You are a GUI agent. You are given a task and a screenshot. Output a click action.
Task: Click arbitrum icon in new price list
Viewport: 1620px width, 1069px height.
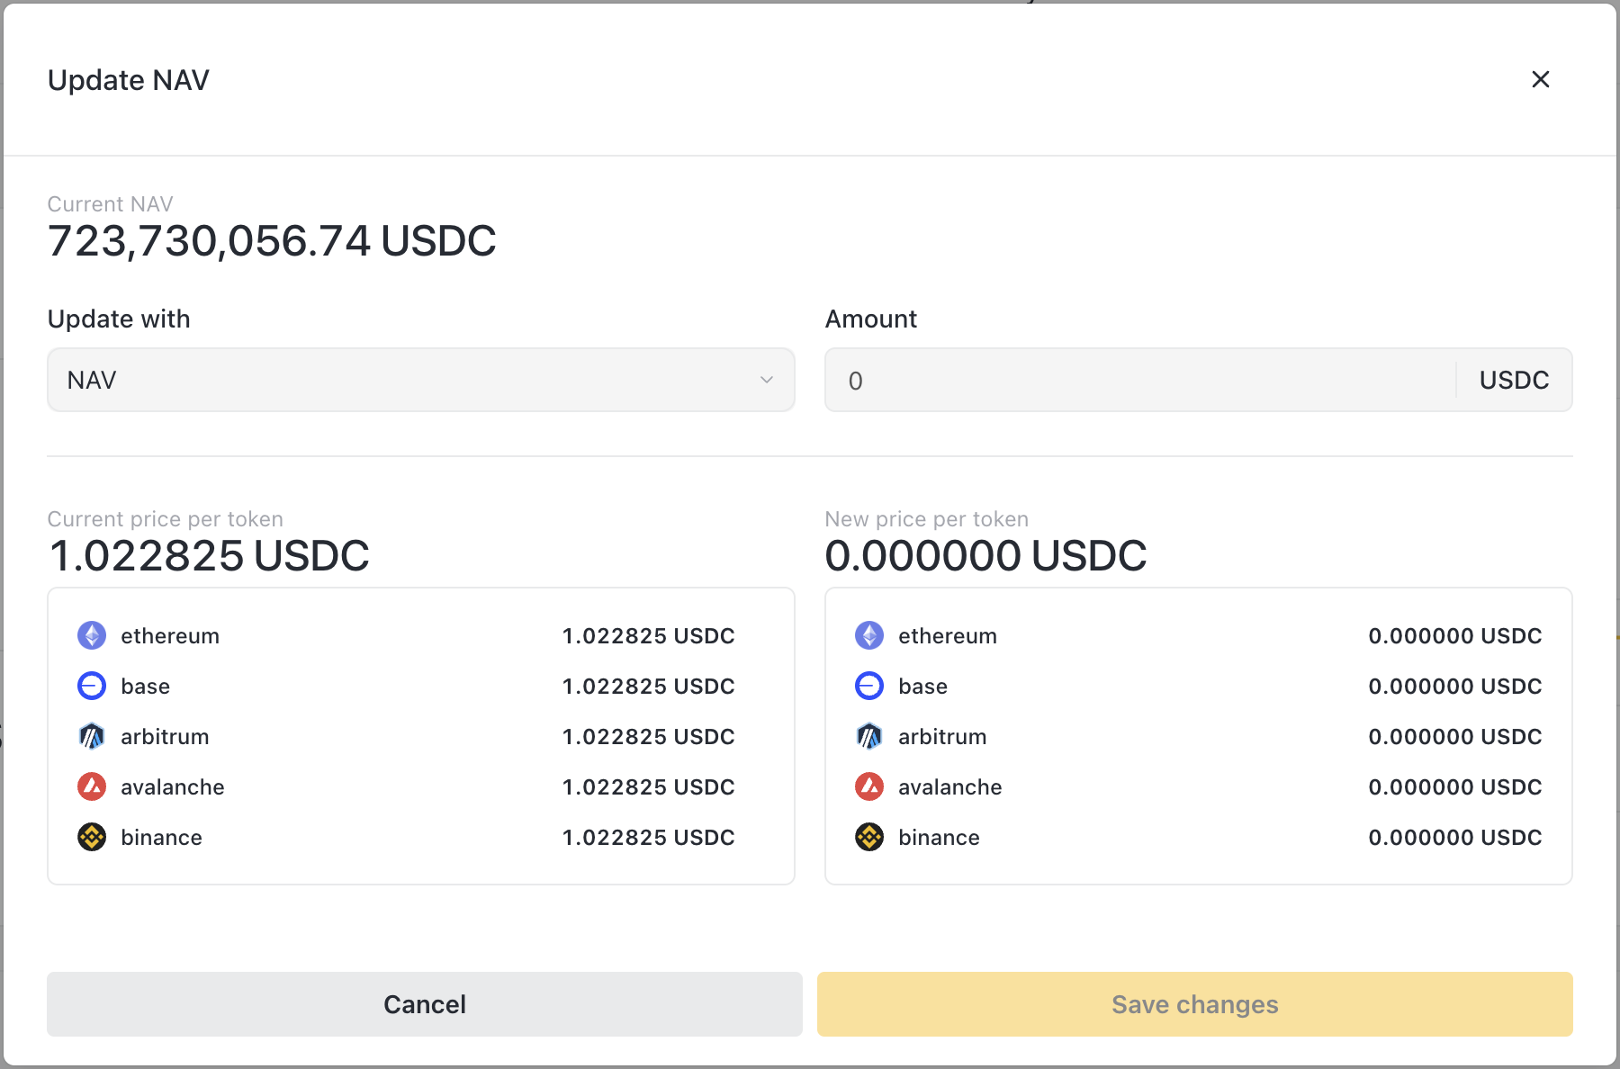coord(869,736)
